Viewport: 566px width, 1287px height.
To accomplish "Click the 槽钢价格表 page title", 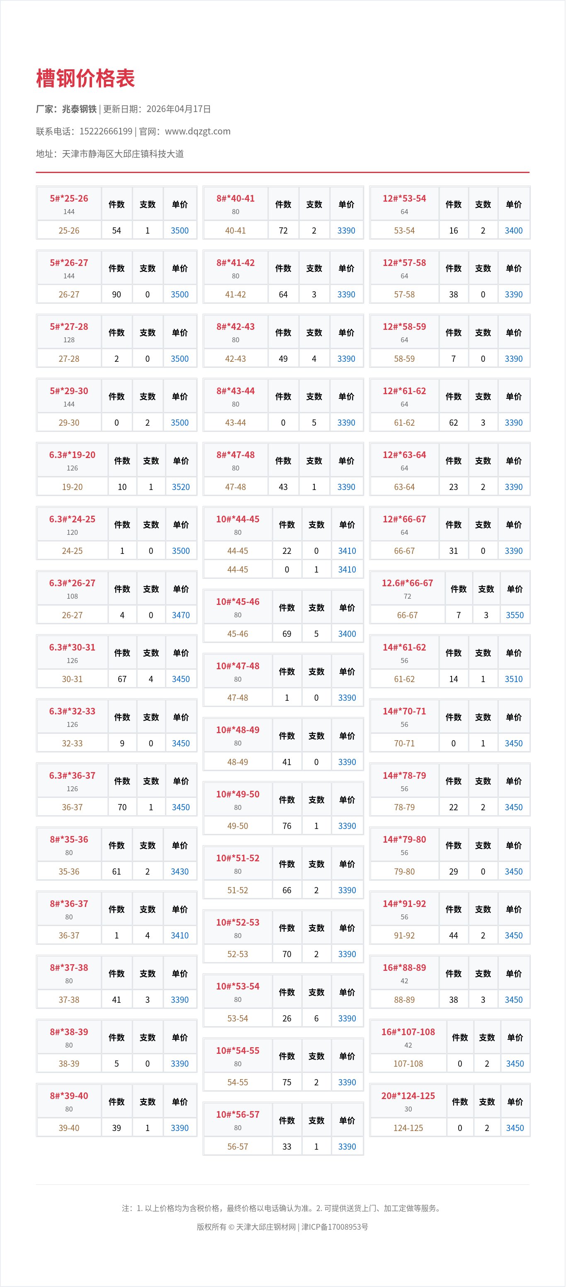I will pyautogui.click(x=85, y=78).
